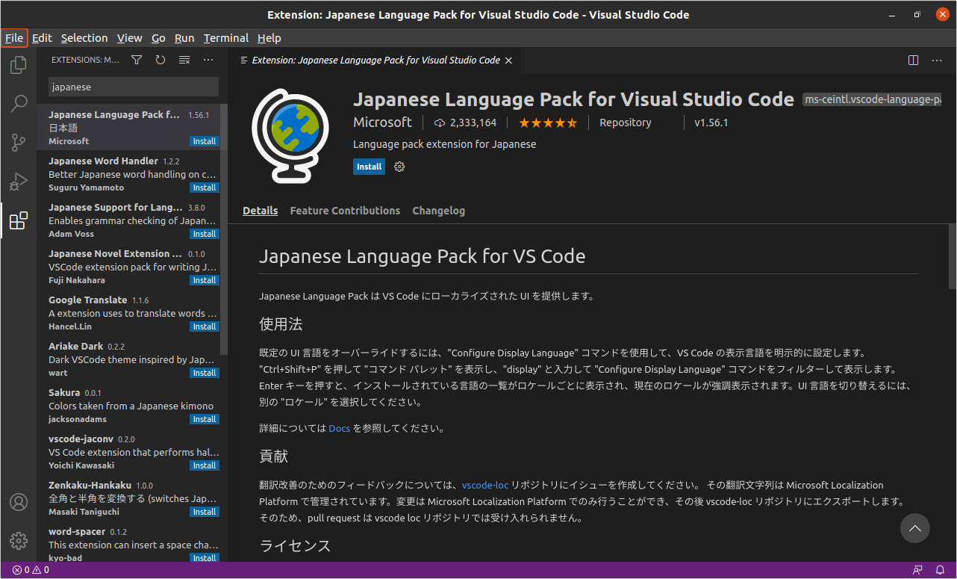Refresh the extensions list
This screenshot has height=579, width=957.
click(160, 60)
